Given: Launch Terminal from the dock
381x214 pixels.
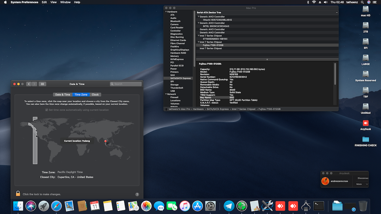Looking at the screenshot, I should (319, 206).
